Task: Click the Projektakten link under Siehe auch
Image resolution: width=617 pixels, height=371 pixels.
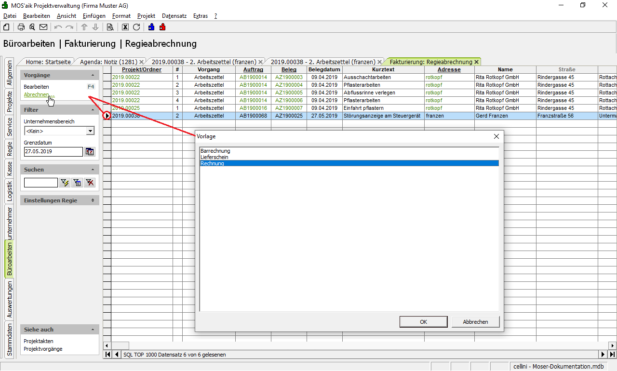Action: (x=39, y=341)
